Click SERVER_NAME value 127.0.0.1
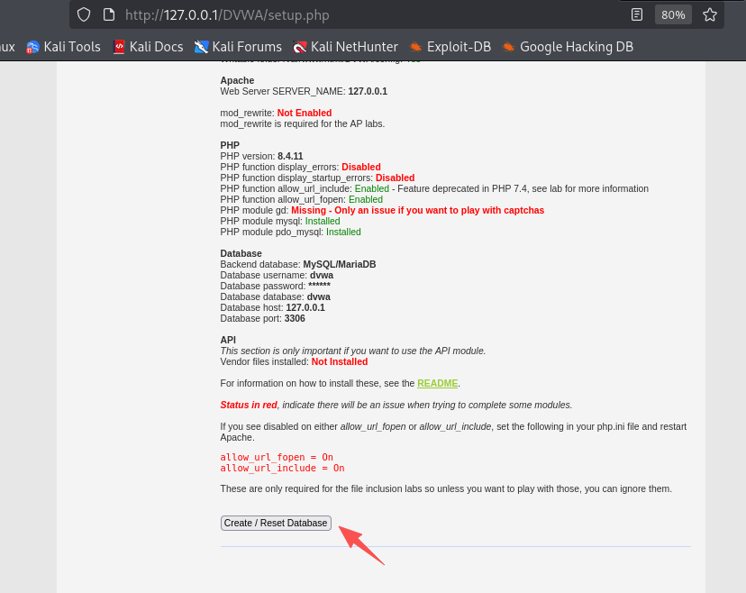 [368, 91]
